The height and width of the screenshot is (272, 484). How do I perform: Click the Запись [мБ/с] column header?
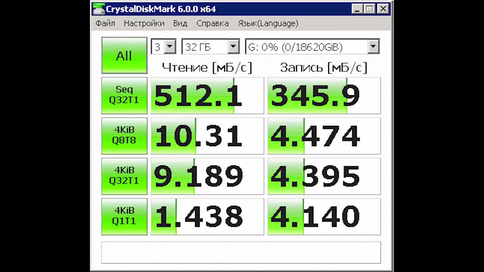[x=324, y=68]
